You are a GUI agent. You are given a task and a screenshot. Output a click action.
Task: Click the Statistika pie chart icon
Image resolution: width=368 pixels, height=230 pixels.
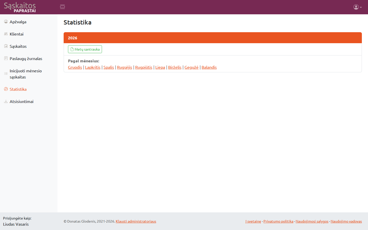[x=6, y=89]
